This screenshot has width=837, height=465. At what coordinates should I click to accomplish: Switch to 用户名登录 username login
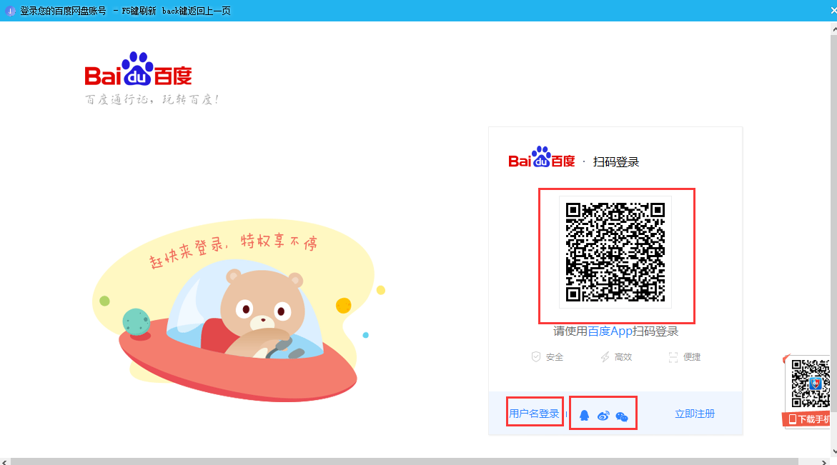point(535,414)
